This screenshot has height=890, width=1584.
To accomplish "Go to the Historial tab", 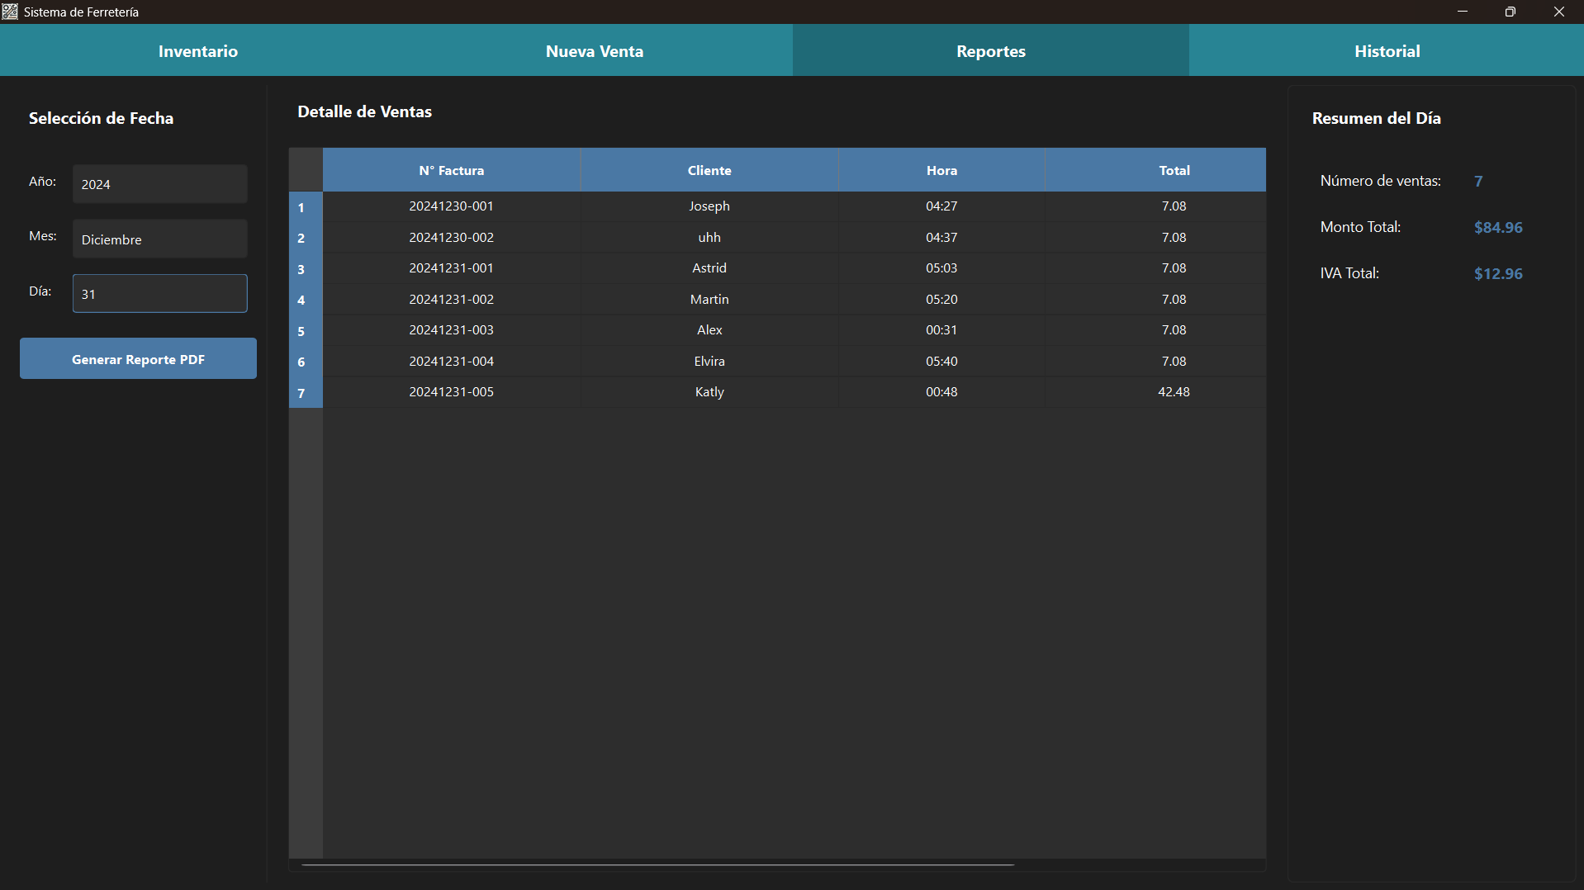I will click(x=1387, y=51).
